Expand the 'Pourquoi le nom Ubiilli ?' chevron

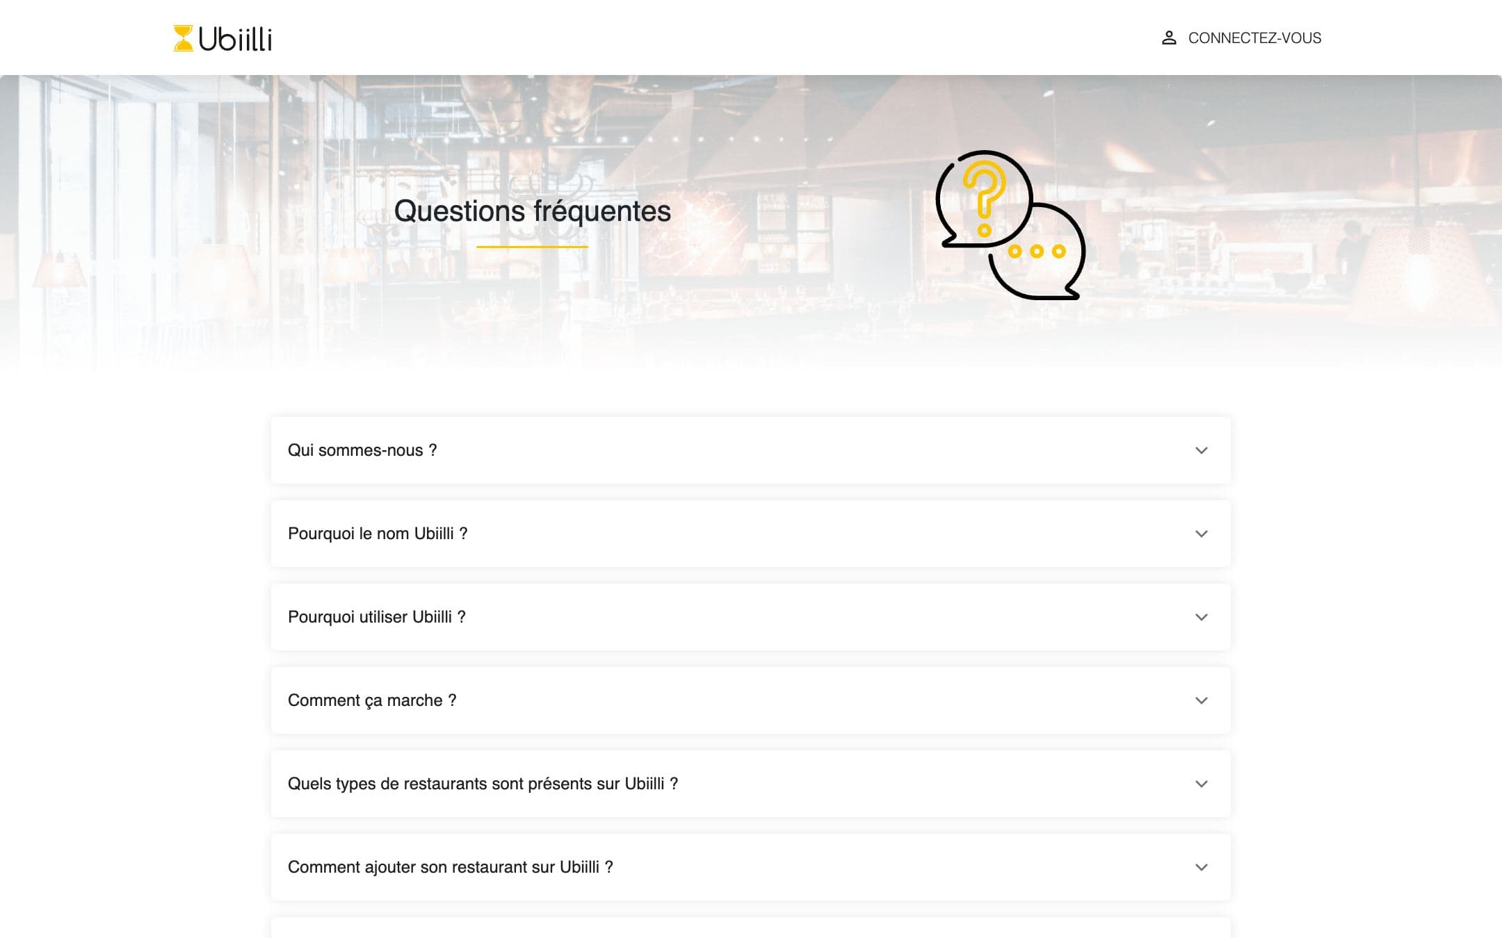click(x=1201, y=534)
